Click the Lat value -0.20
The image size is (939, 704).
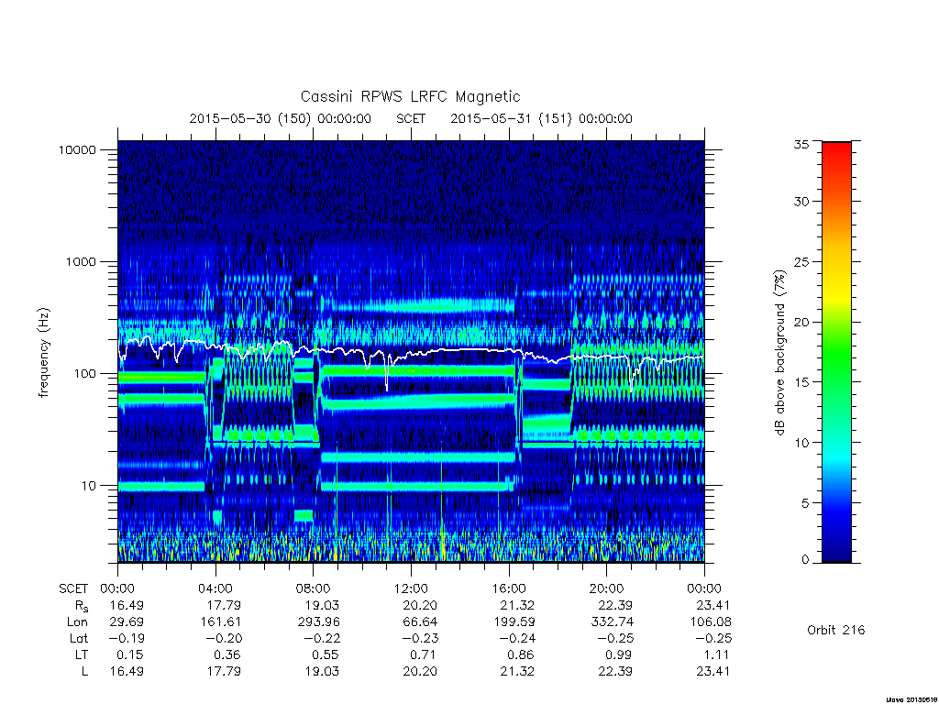pos(225,639)
